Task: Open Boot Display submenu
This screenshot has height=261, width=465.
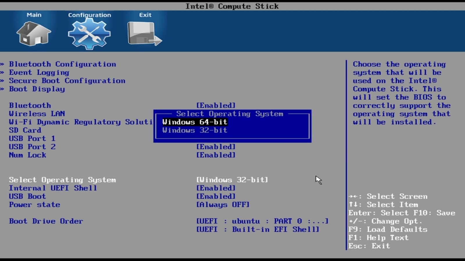Action: [x=37, y=89]
